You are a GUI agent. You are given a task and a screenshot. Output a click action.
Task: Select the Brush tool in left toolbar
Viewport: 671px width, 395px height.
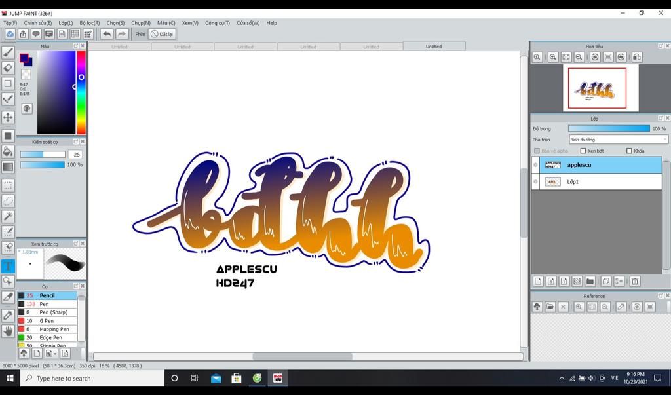pos(8,52)
